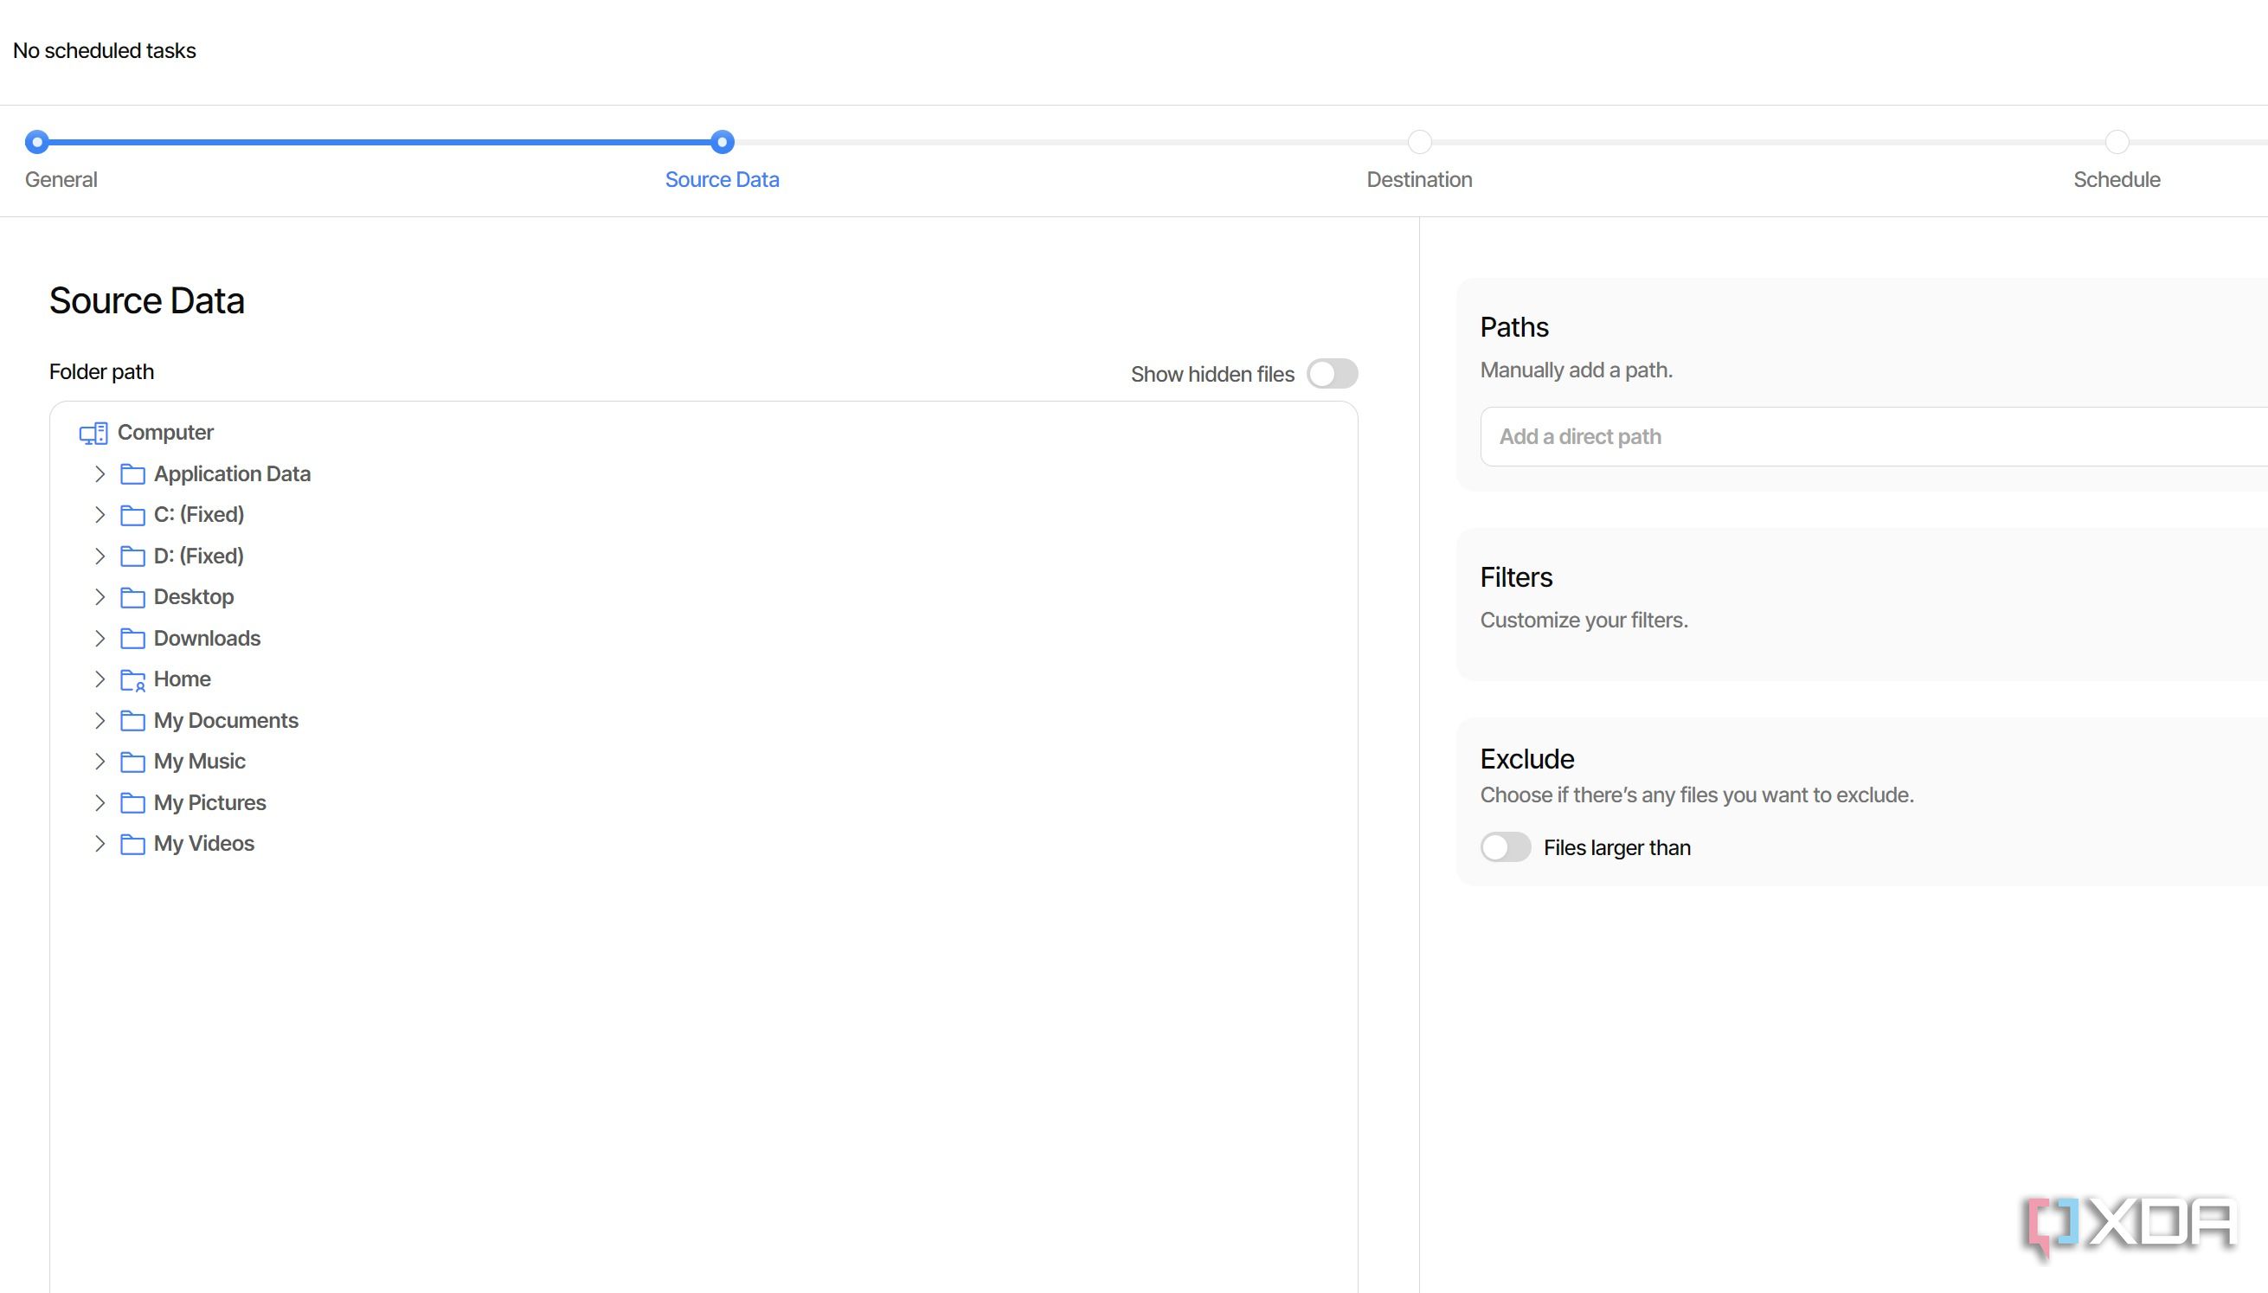Image resolution: width=2268 pixels, height=1293 pixels.
Task: Click the My Pictures folder icon
Action: (132, 803)
